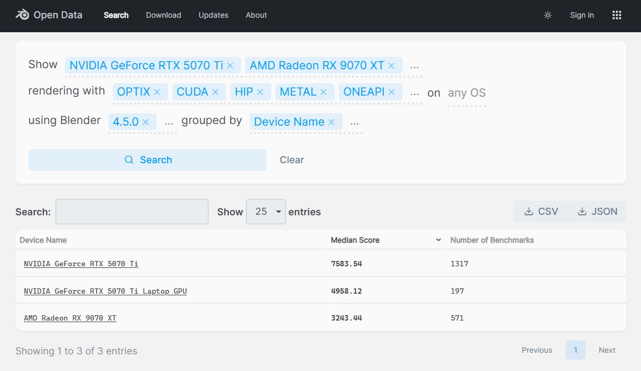Go to the Search nav tab
641x371 pixels.
pos(116,15)
